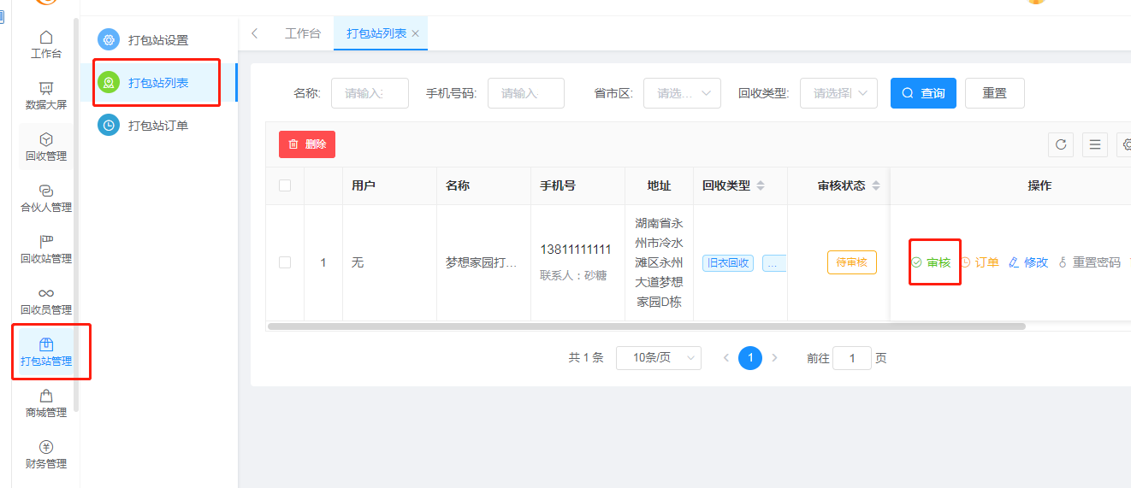This screenshot has width=1131, height=488.
Task: Click page number 1 button
Action: tap(750, 358)
